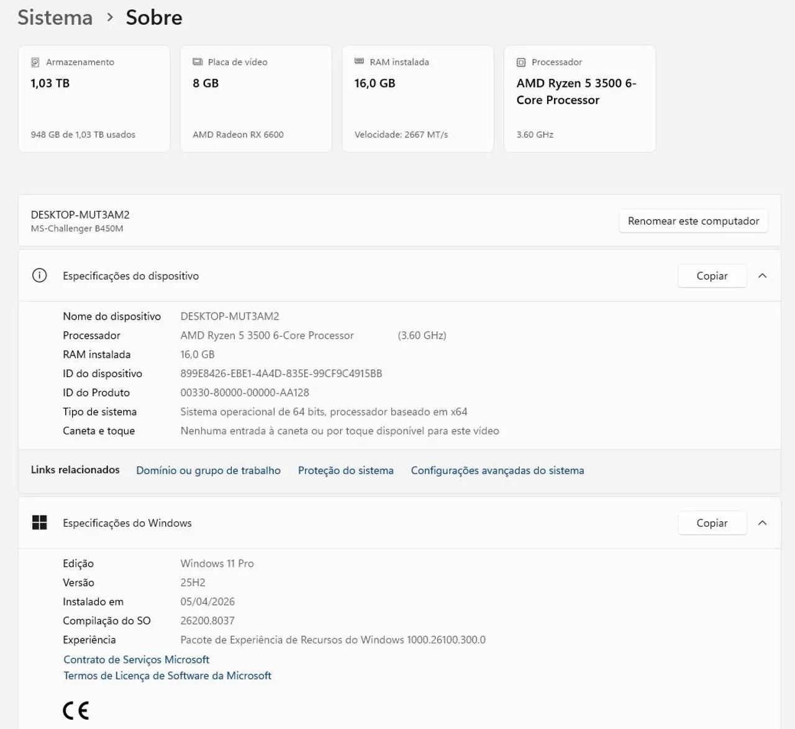795x729 pixels.
Task: Click the AMD Radeon RX 6600 text
Action: point(238,135)
